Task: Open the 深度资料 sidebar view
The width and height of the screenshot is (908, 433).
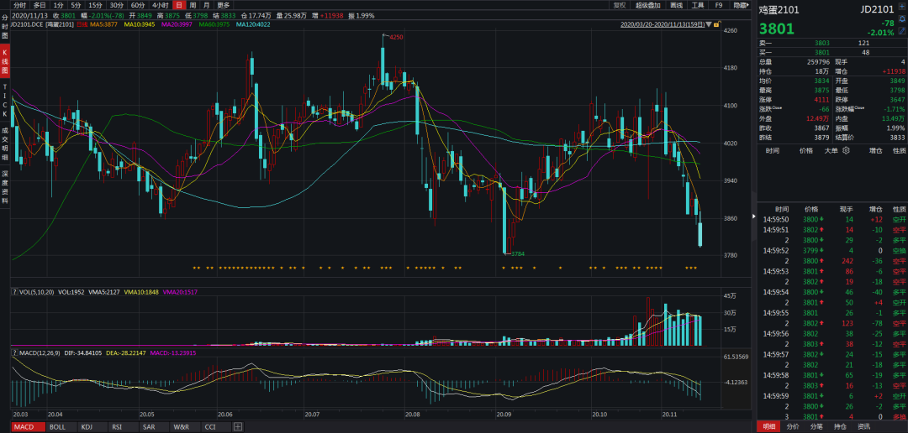Action: [5, 187]
